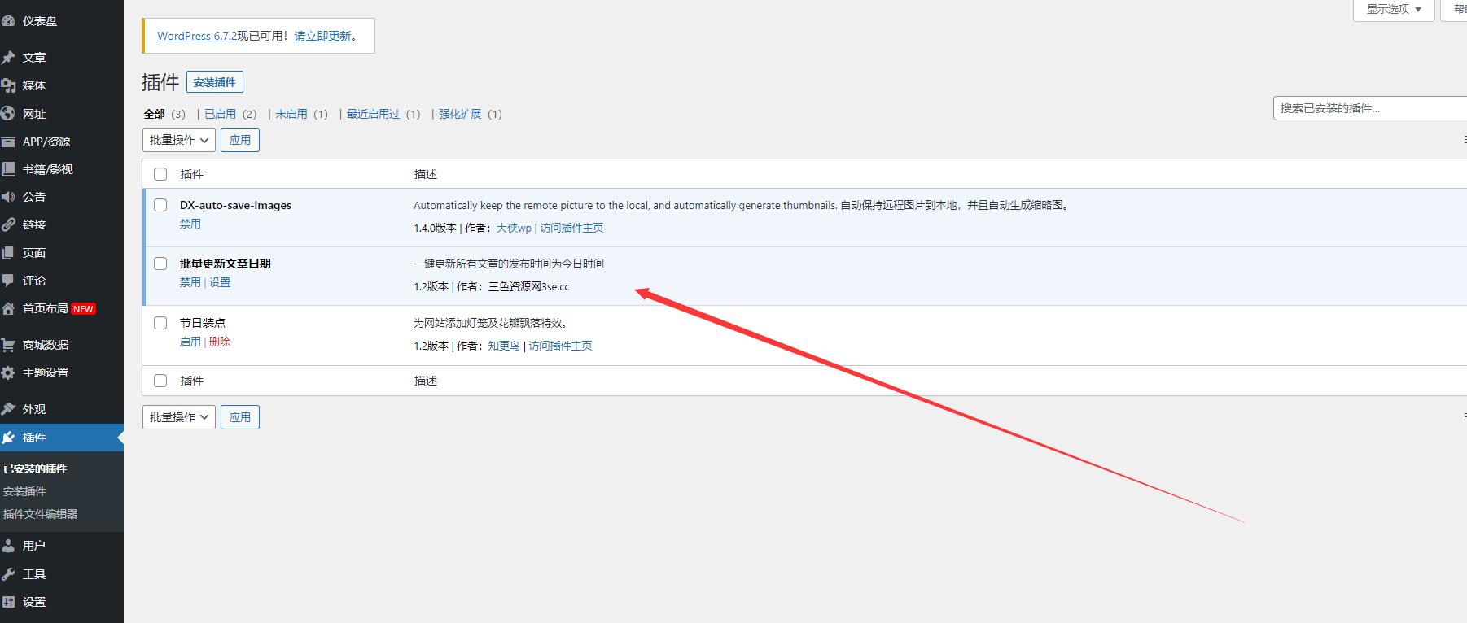Expand the bottom 批量操作 dropdown
The height and width of the screenshot is (623, 1467).
point(179,417)
